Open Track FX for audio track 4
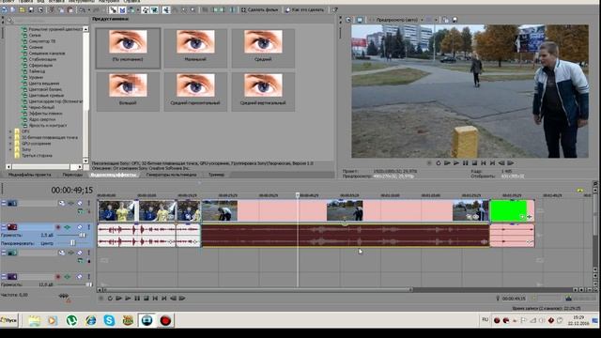This screenshot has height=338, width=601. [x=67, y=276]
